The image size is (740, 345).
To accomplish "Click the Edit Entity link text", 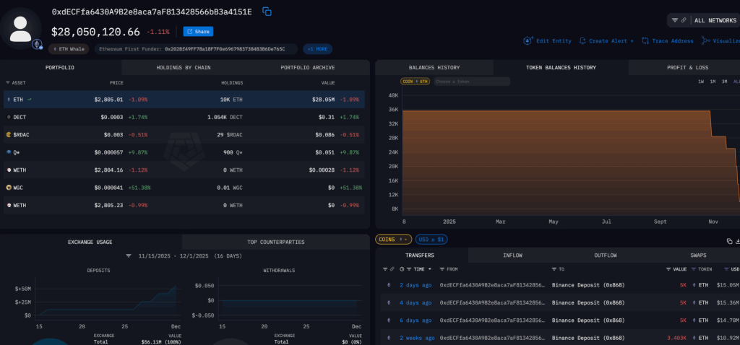I will point(554,41).
